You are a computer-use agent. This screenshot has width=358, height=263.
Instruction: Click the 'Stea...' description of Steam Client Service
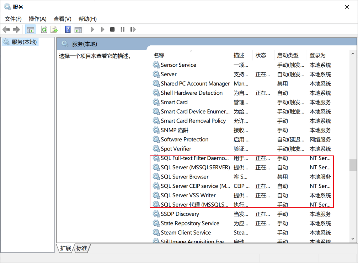click(x=241, y=233)
